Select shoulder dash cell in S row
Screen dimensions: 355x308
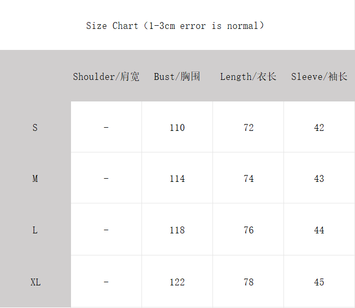point(106,127)
